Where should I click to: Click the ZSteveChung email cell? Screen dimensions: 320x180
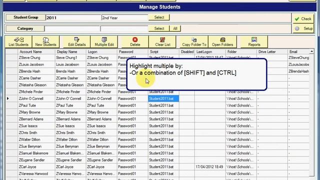(x=298, y=58)
